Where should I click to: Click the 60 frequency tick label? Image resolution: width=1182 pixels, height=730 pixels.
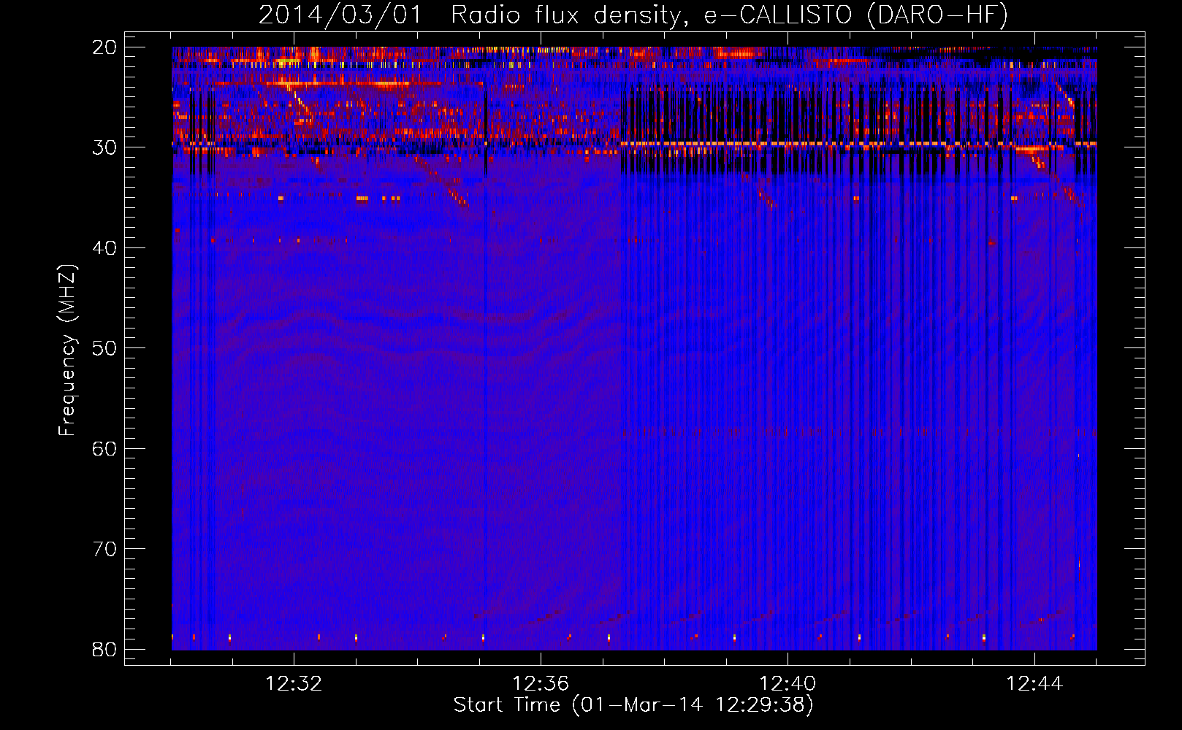tap(104, 448)
